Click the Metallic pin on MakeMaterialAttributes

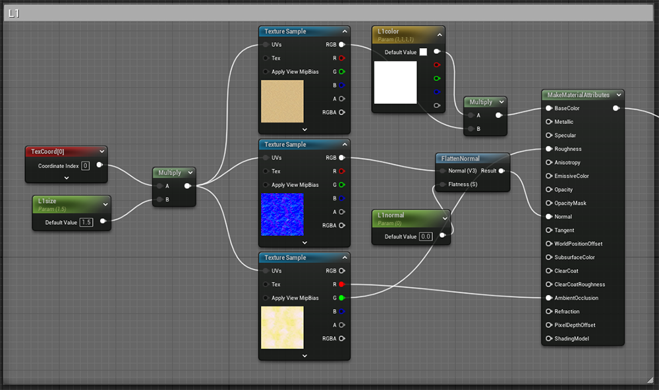(x=549, y=122)
